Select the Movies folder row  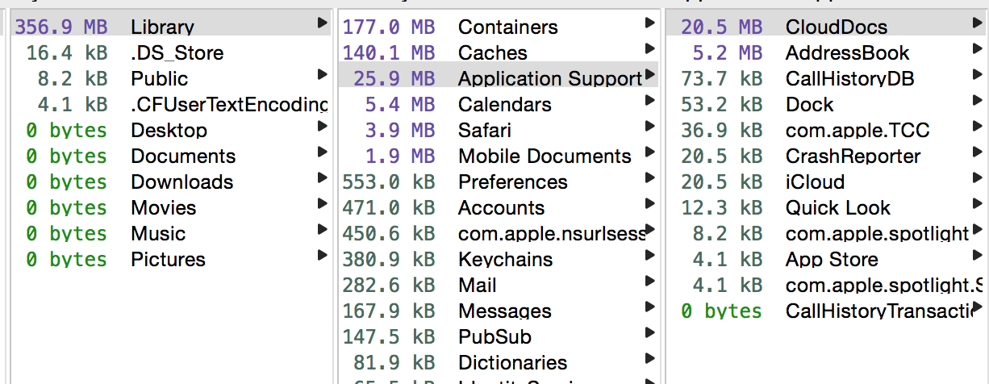point(170,208)
